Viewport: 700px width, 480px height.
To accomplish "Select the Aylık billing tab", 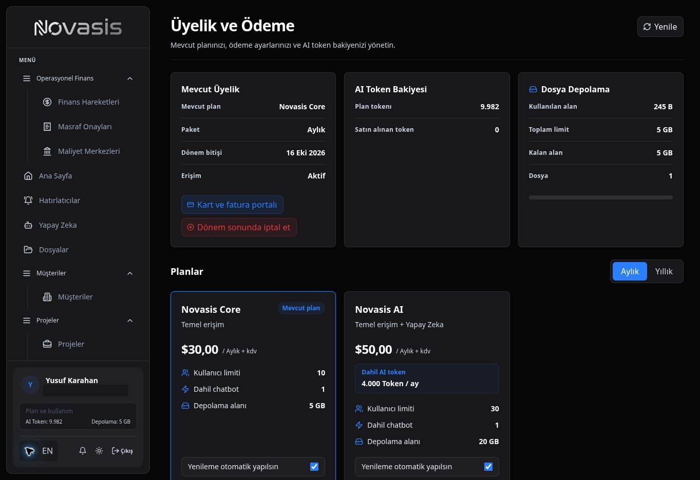I will coord(630,271).
